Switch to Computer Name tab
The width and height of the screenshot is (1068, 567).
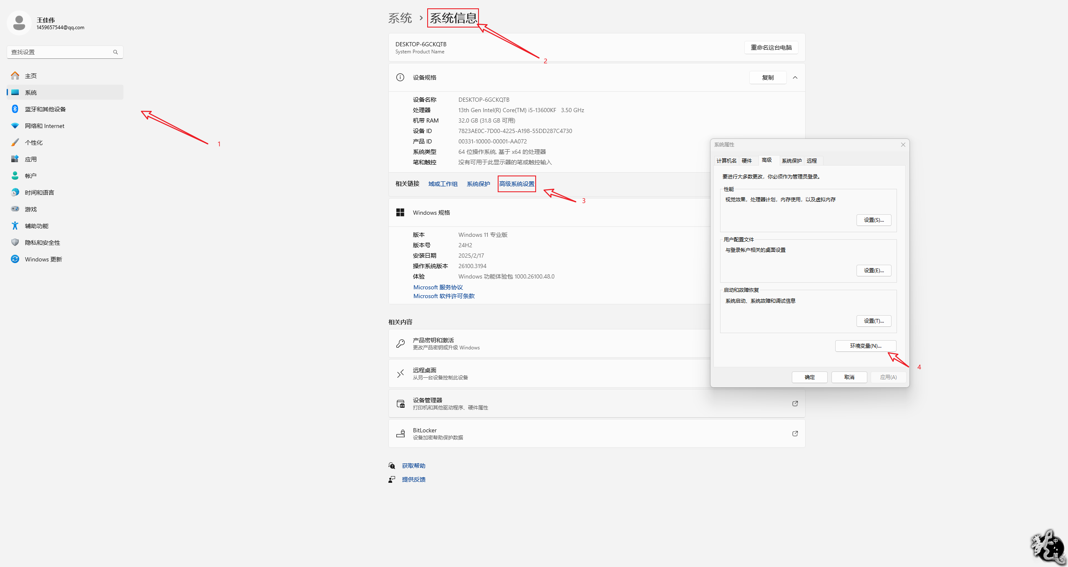pyautogui.click(x=726, y=161)
